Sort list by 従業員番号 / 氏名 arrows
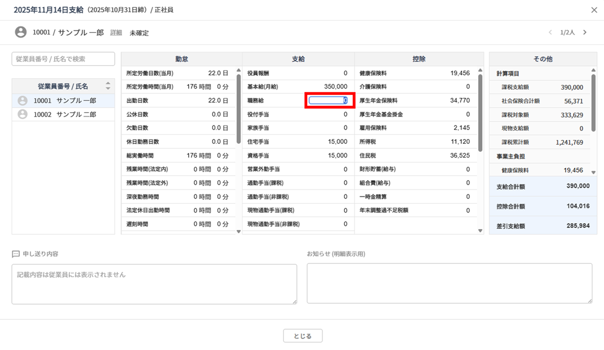Viewport: 604px width, 350px height. (108, 86)
